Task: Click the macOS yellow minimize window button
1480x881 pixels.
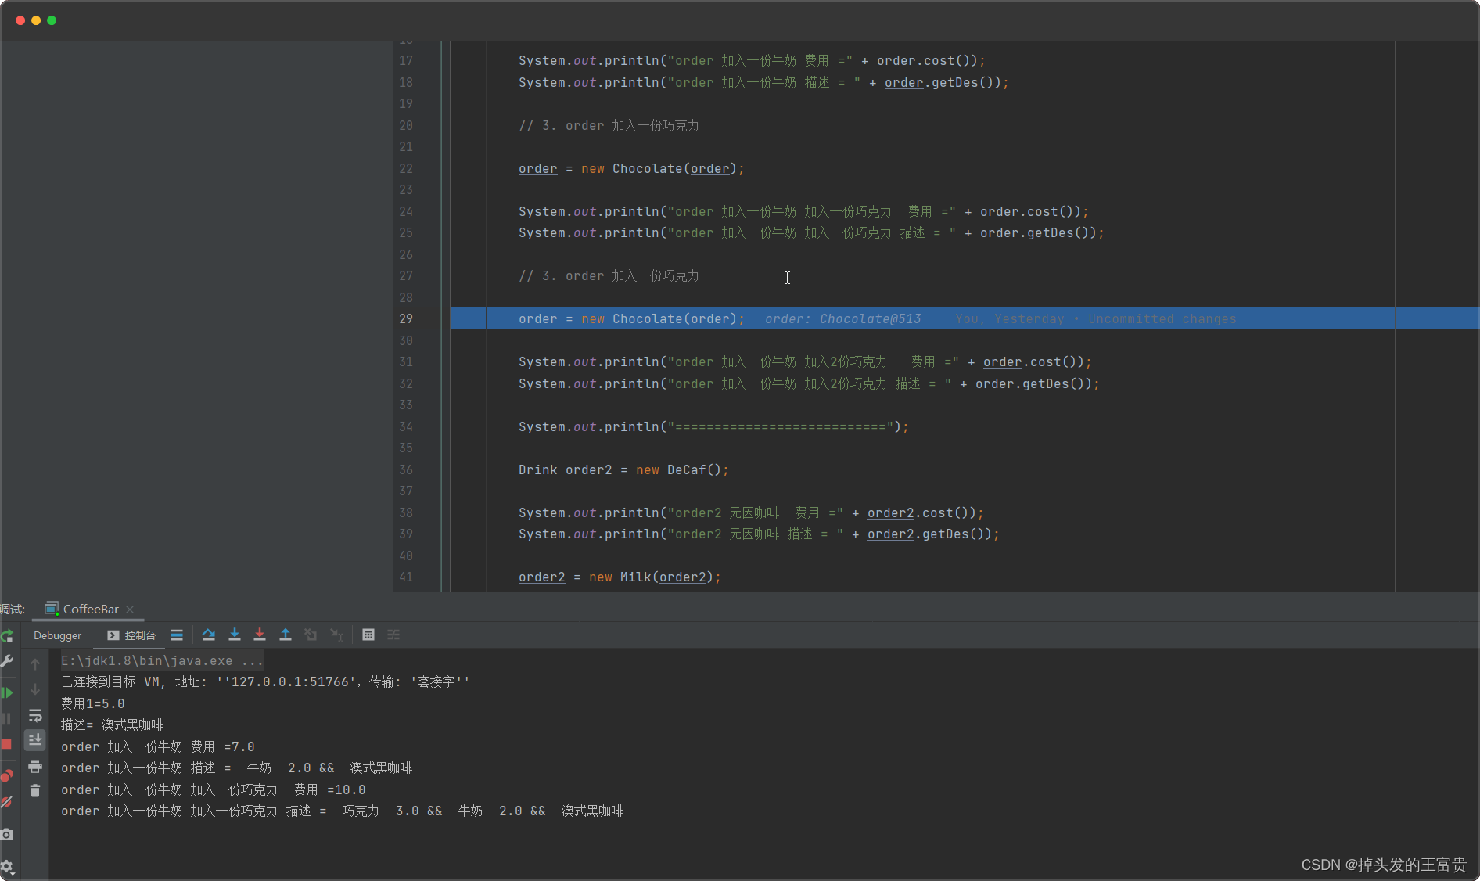Action: [x=36, y=20]
